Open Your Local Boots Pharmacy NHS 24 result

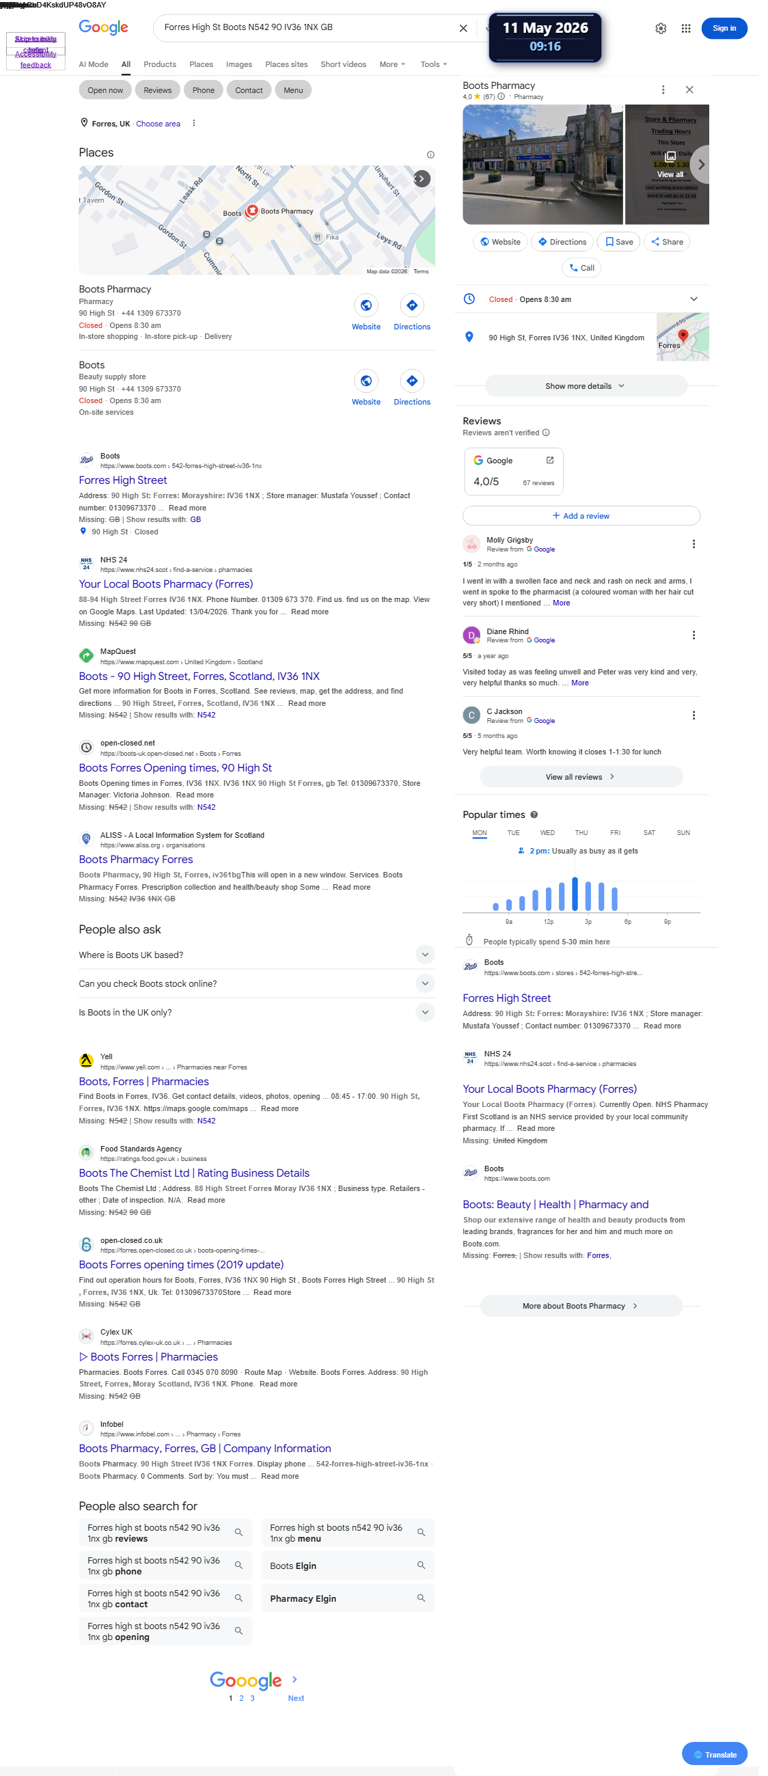coord(167,590)
